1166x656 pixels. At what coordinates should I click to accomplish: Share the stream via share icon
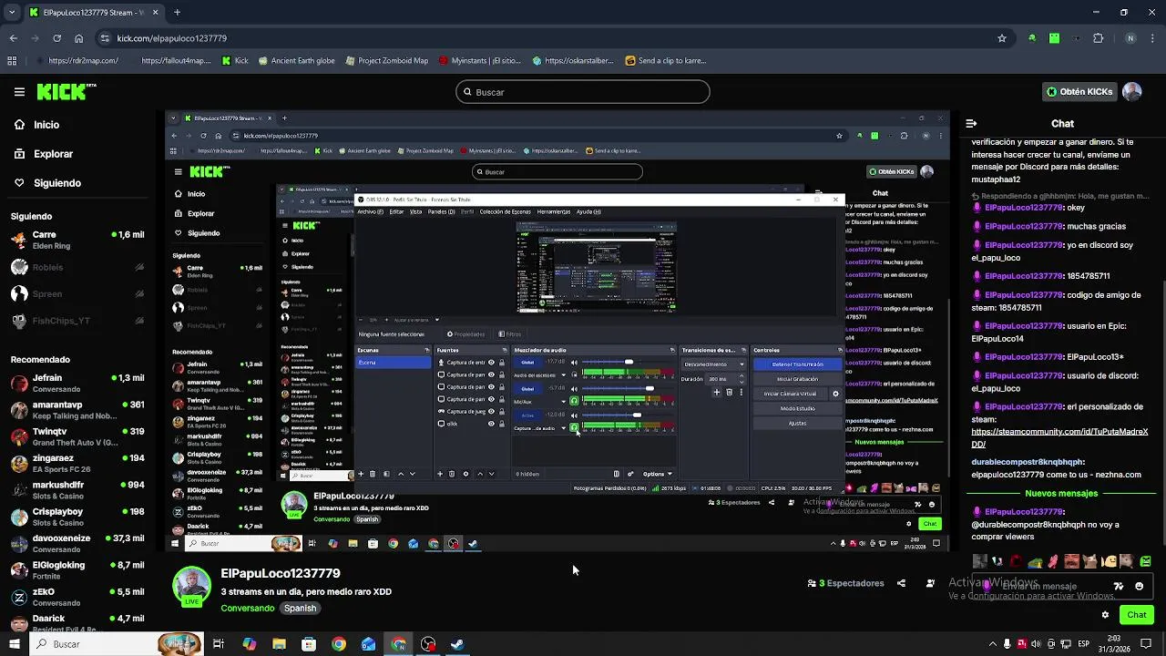901,583
